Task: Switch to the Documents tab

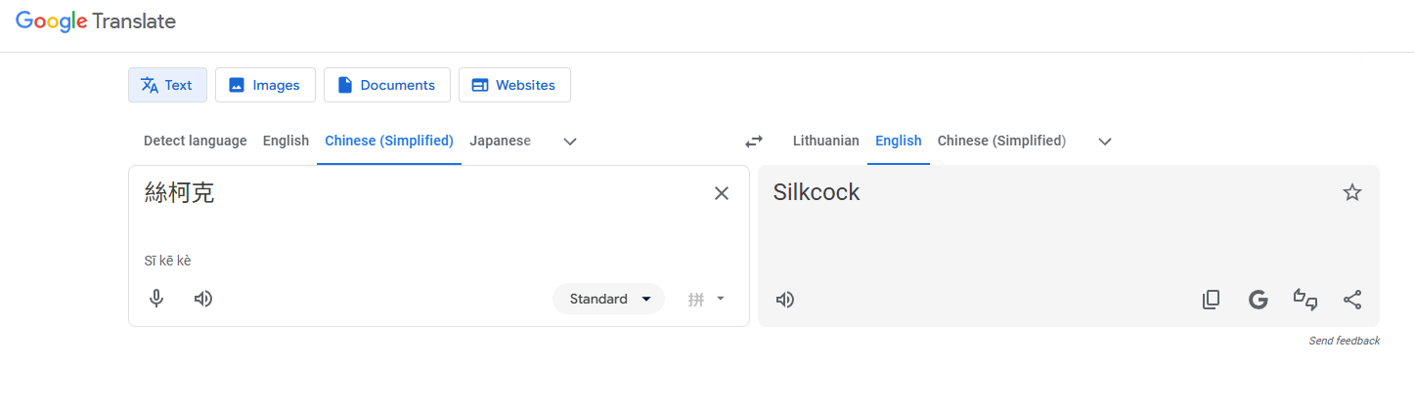Action: (x=386, y=85)
